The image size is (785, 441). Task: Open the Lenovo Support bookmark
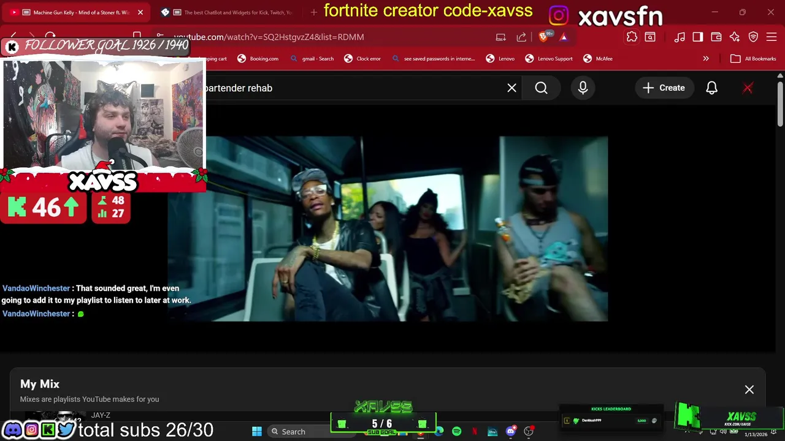point(549,59)
